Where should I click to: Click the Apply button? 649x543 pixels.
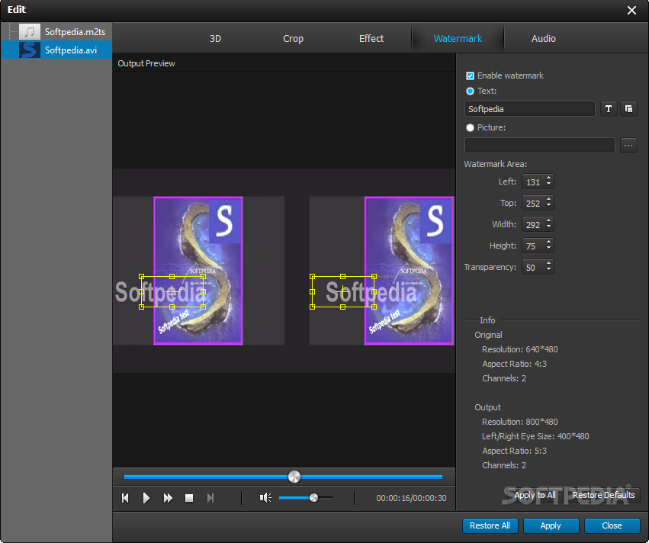tap(551, 525)
